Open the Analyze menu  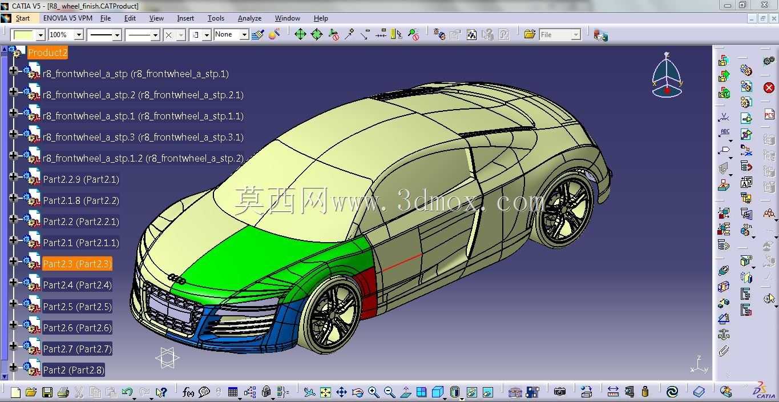pyautogui.click(x=249, y=18)
